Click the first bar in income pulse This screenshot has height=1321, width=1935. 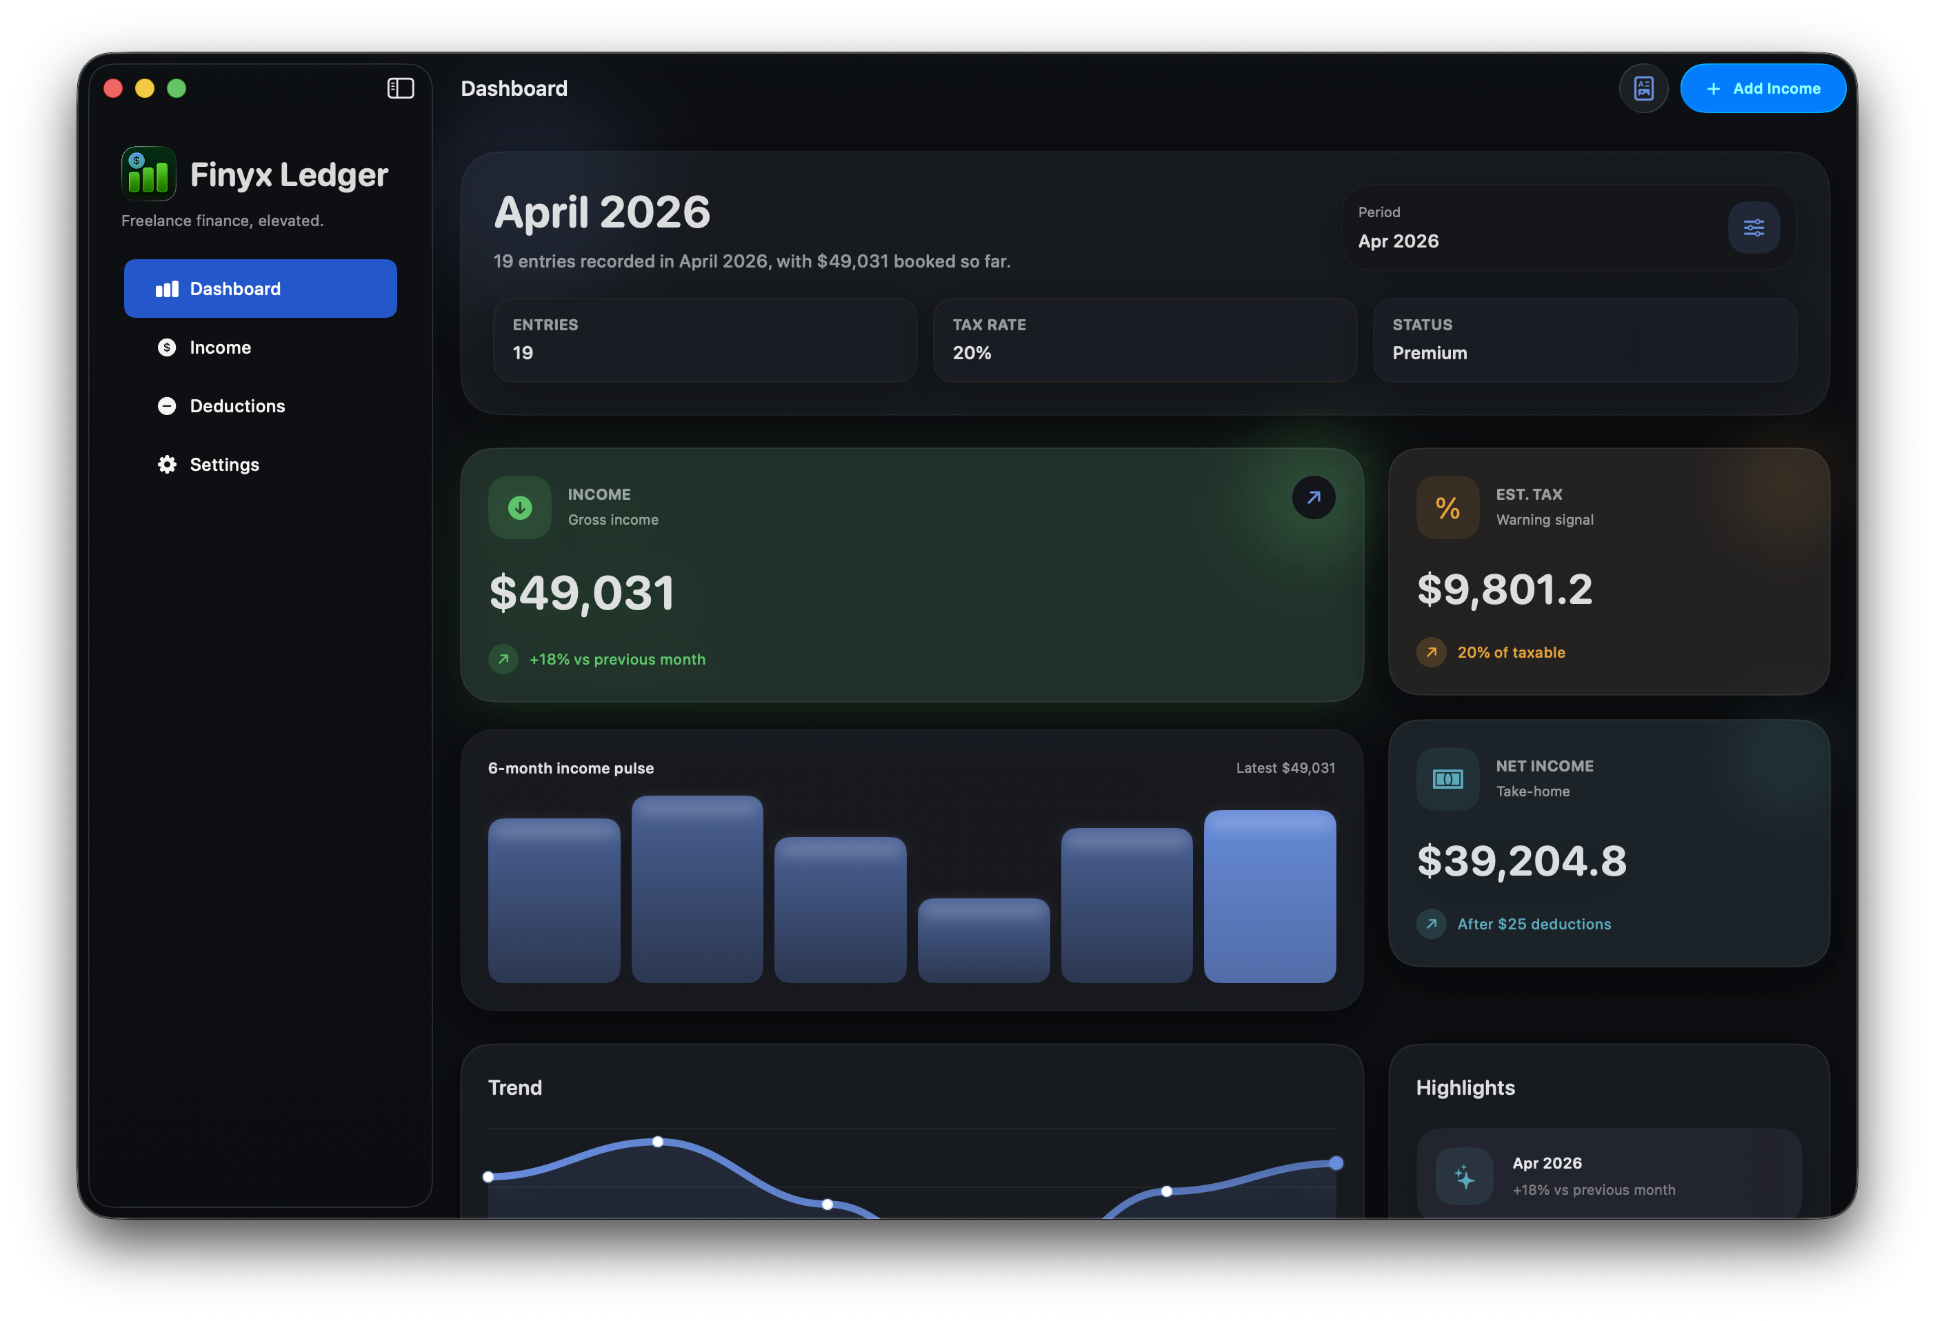[x=554, y=900]
